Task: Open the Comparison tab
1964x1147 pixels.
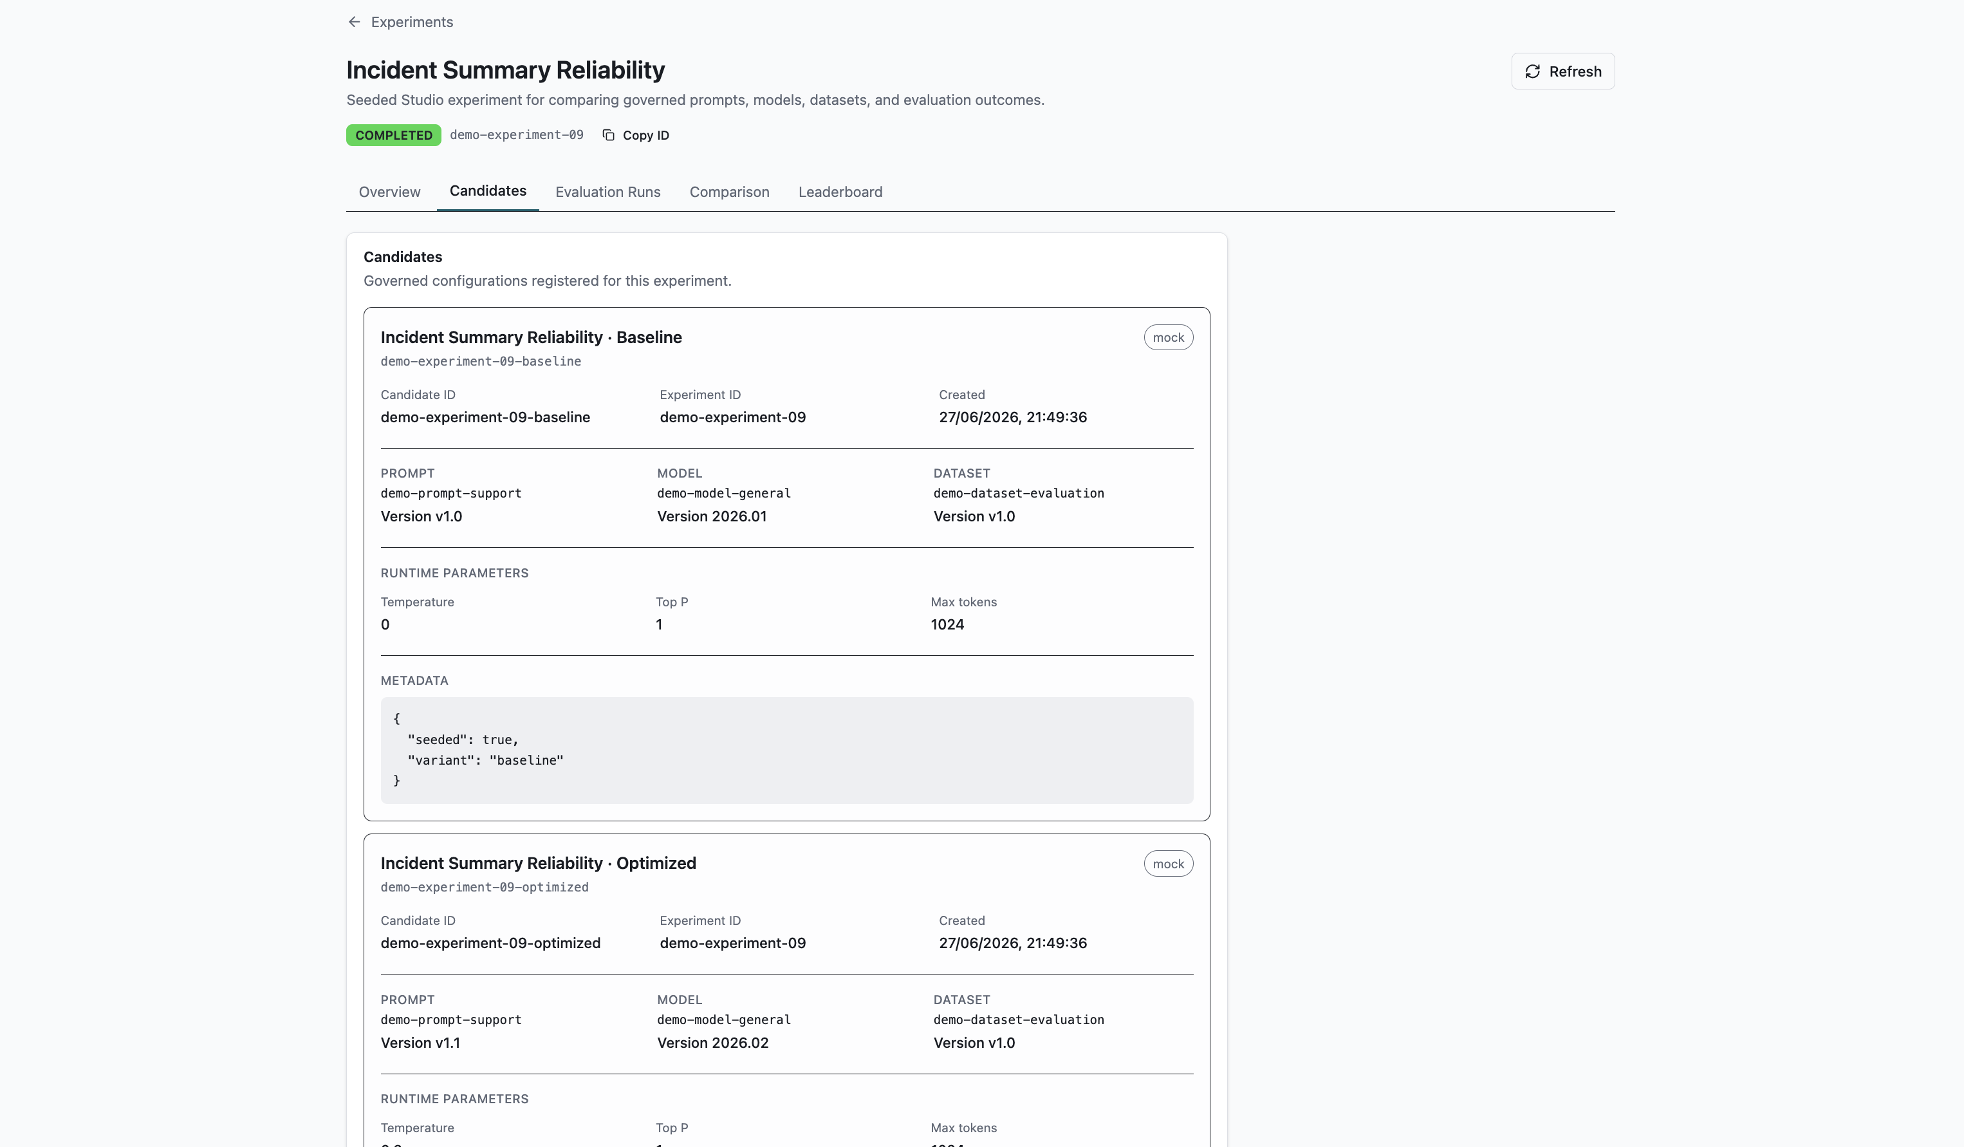Action: [730, 192]
